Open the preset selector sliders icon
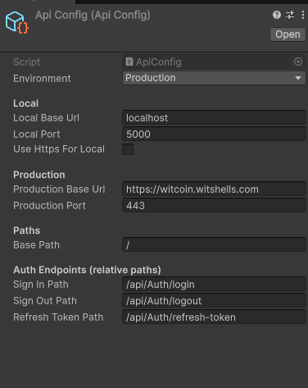308x388 pixels. tap(290, 15)
